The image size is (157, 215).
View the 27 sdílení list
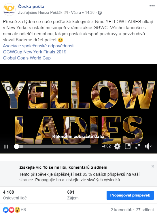click(145, 210)
